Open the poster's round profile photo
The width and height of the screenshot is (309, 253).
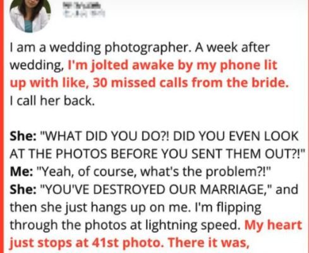coord(30,14)
